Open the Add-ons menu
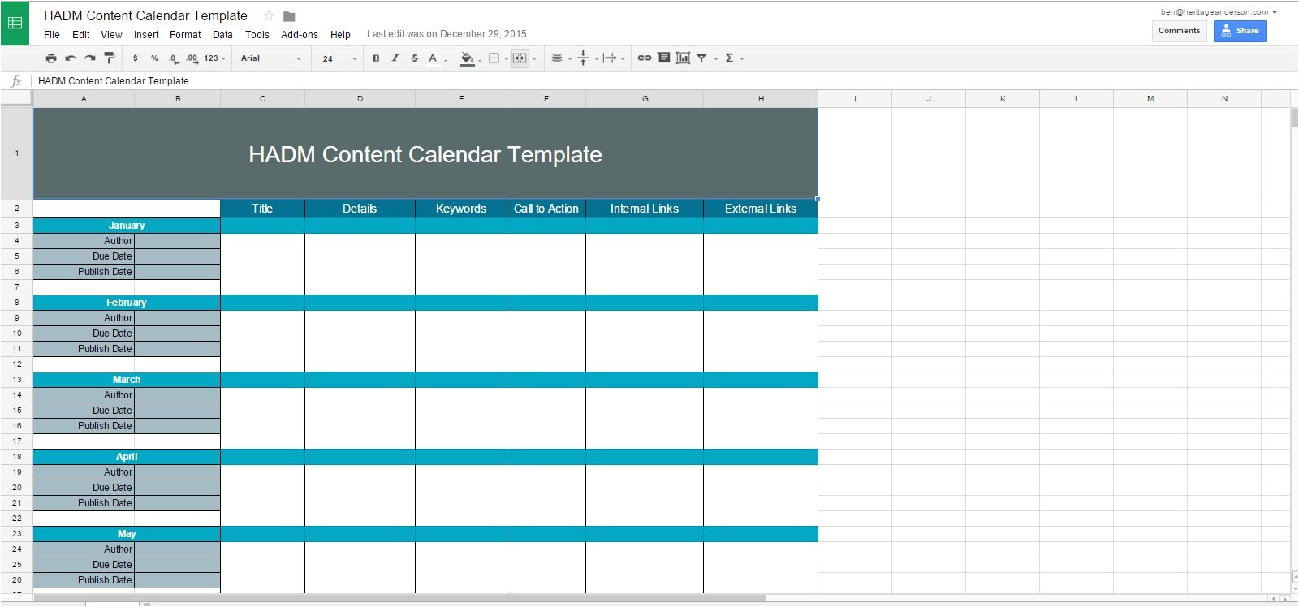The height and width of the screenshot is (607, 1299). pyautogui.click(x=300, y=35)
